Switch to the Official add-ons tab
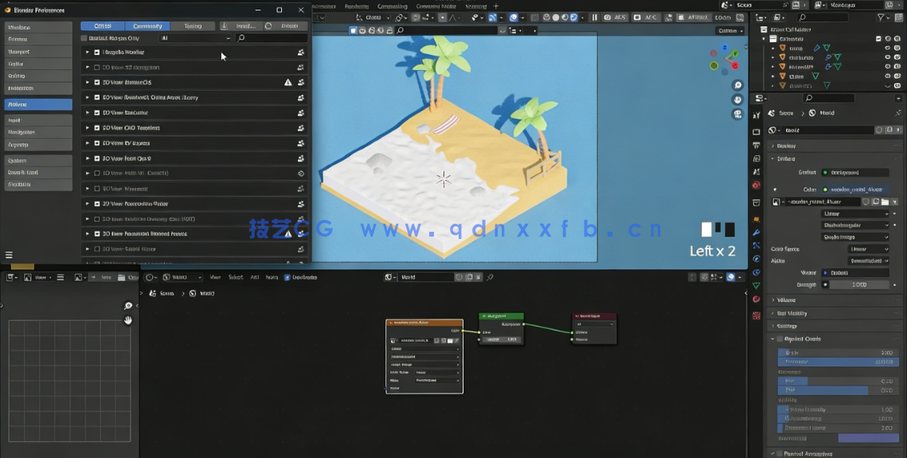The image size is (907, 458). (103, 26)
